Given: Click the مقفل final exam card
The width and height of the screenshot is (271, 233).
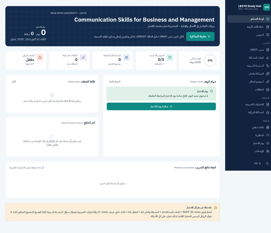Looking at the screenshot, I should (x=26, y=60).
